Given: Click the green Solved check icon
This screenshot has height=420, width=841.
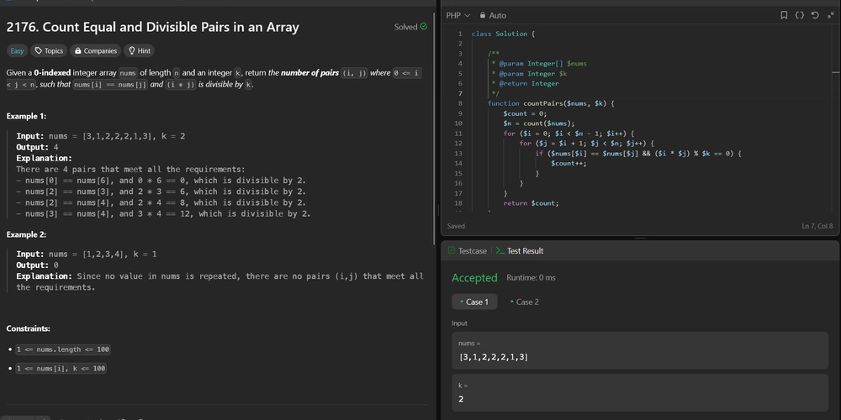Looking at the screenshot, I should coord(424,26).
